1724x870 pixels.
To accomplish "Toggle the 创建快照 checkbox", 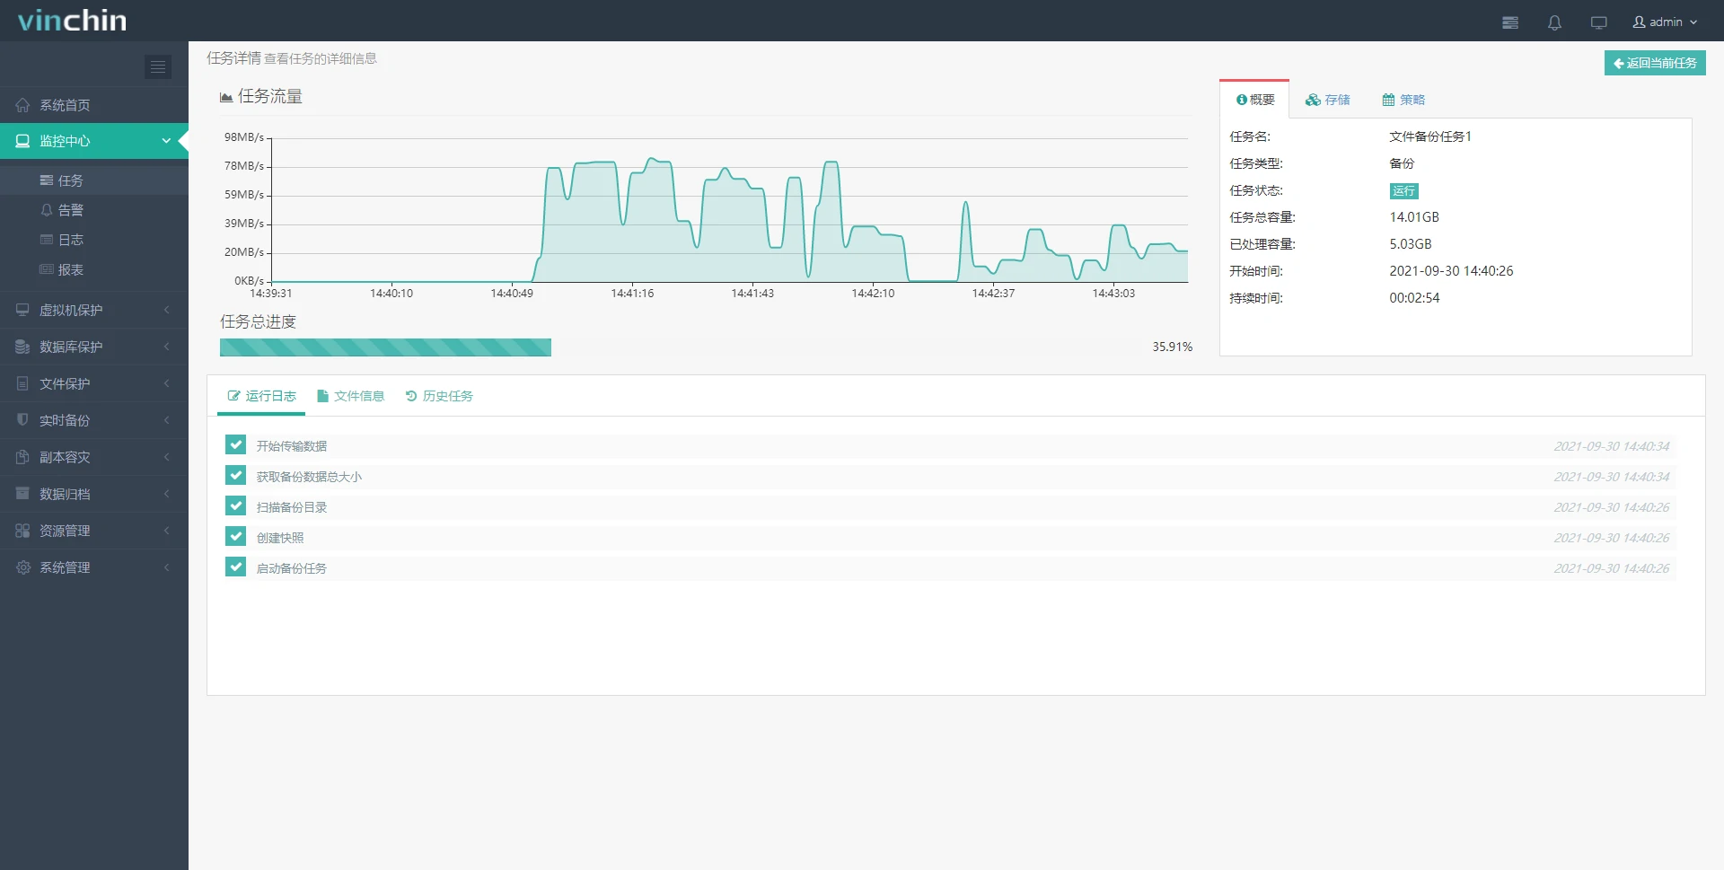I will (x=236, y=537).
